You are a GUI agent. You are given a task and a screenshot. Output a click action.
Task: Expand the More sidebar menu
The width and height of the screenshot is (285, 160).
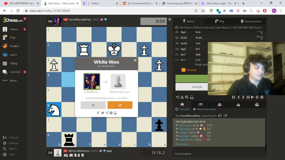pyautogui.click(x=13, y=80)
